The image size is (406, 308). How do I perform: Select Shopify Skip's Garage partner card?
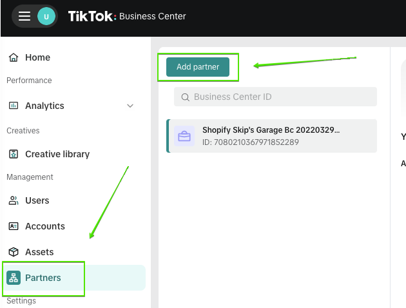click(x=271, y=136)
